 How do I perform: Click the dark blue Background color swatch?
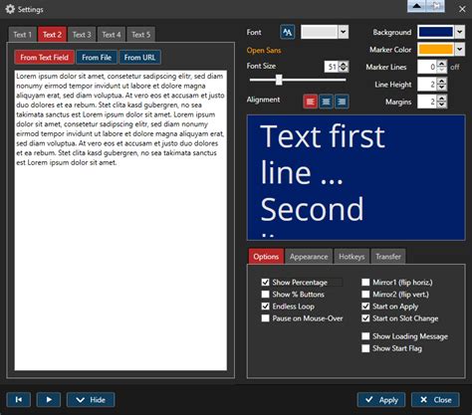(436, 32)
